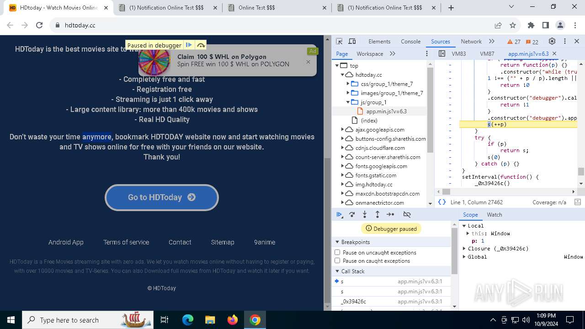585x329 pixels.
Task: Close the DevTools panel
Action: (577, 41)
